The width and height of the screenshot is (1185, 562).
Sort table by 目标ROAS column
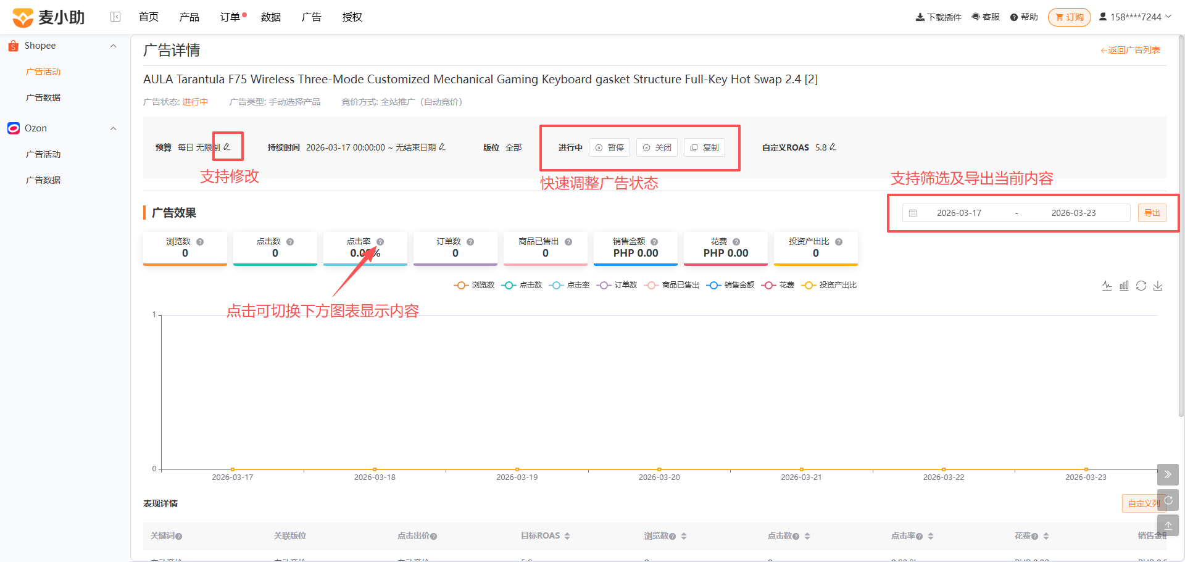pyautogui.click(x=567, y=536)
